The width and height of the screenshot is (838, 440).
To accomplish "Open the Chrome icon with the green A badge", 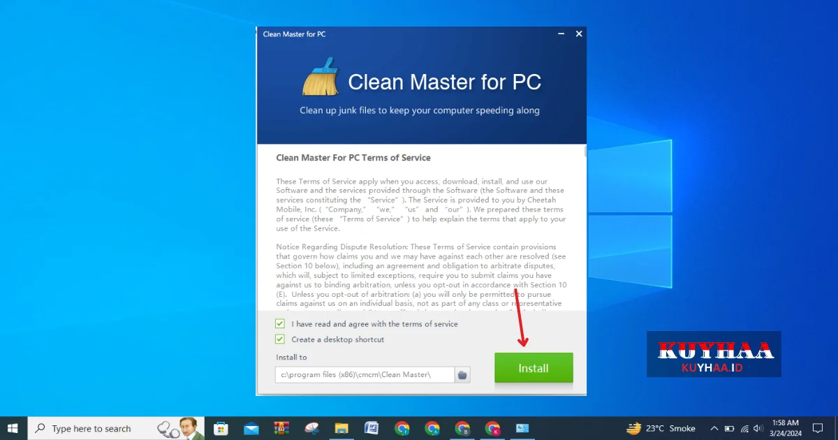I will 432,428.
